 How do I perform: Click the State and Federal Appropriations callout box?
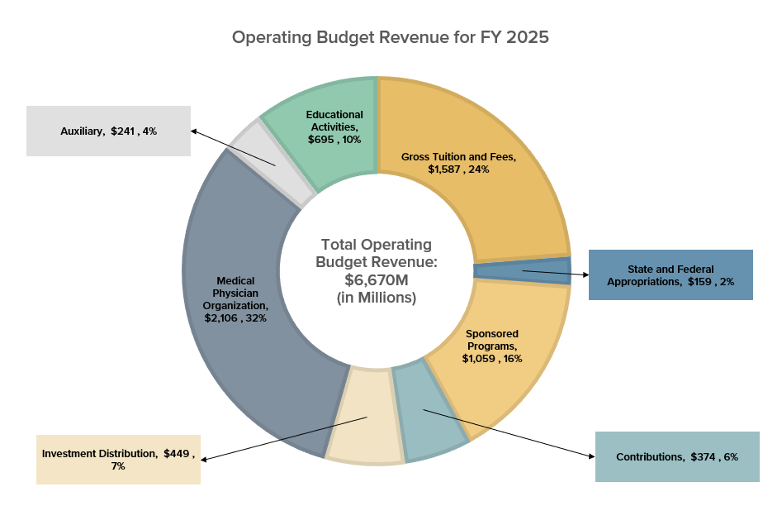(670, 275)
